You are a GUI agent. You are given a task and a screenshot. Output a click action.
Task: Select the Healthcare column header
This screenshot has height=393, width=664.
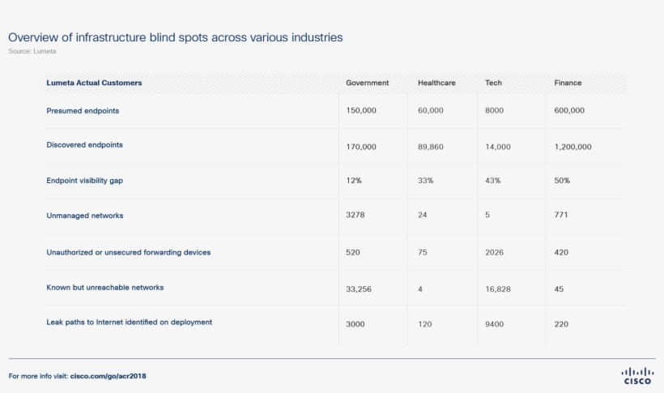(x=436, y=83)
